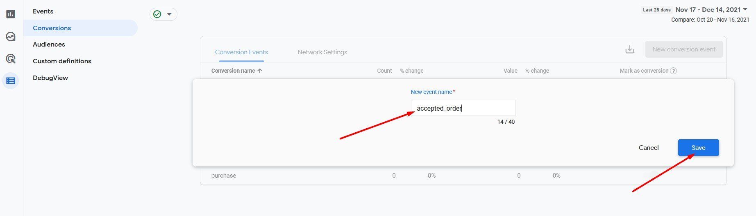Image resolution: width=756 pixels, height=216 pixels.
Task: Click the Mark as conversion help icon
Action: click(x=673, y=71)
